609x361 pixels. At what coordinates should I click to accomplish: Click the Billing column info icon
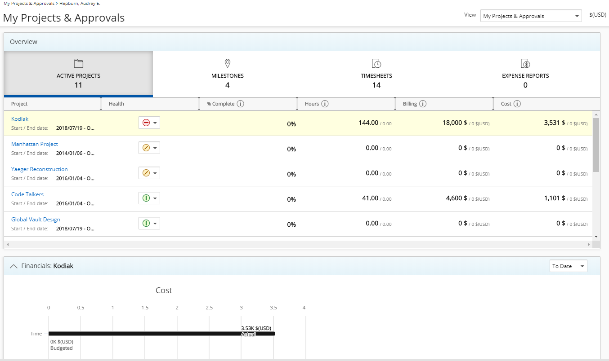click(423, 104)
